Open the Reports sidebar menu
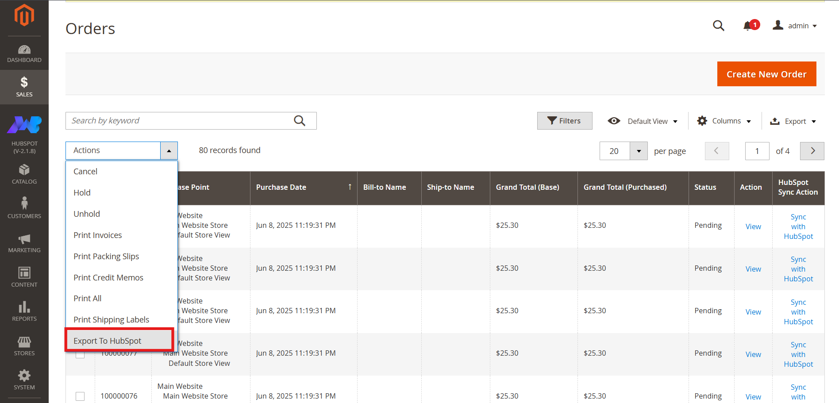The image size is (839, 403). point(24,311)
